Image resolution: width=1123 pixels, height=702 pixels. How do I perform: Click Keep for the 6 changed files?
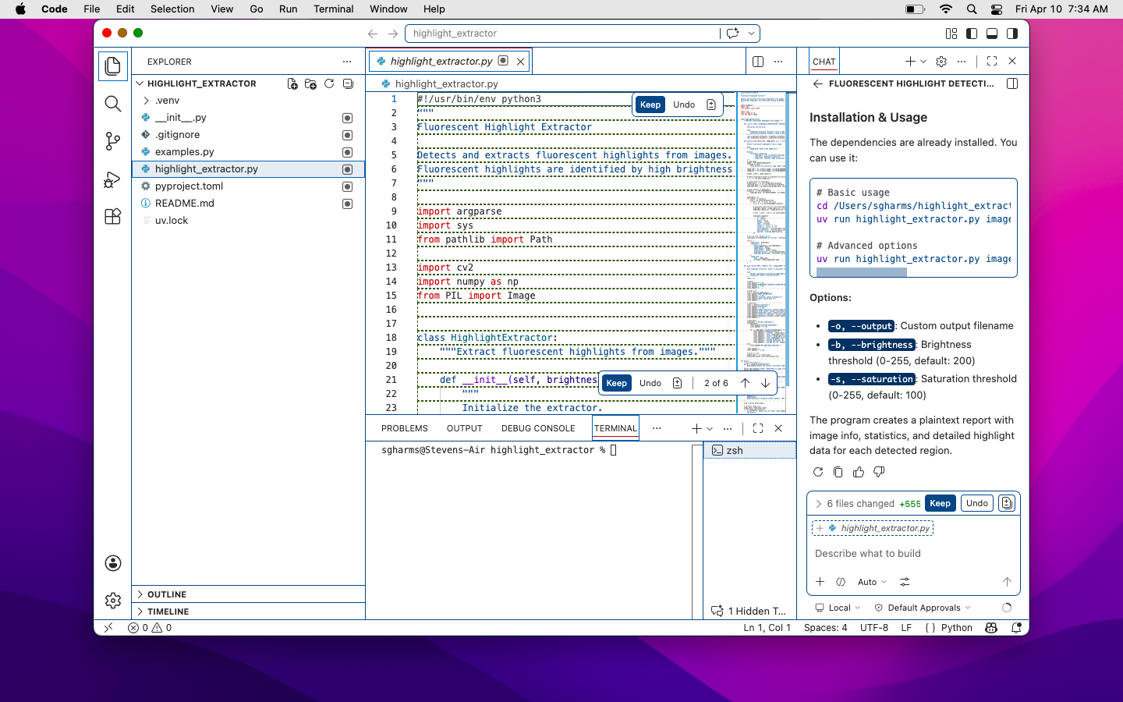(x=940, y=503)
